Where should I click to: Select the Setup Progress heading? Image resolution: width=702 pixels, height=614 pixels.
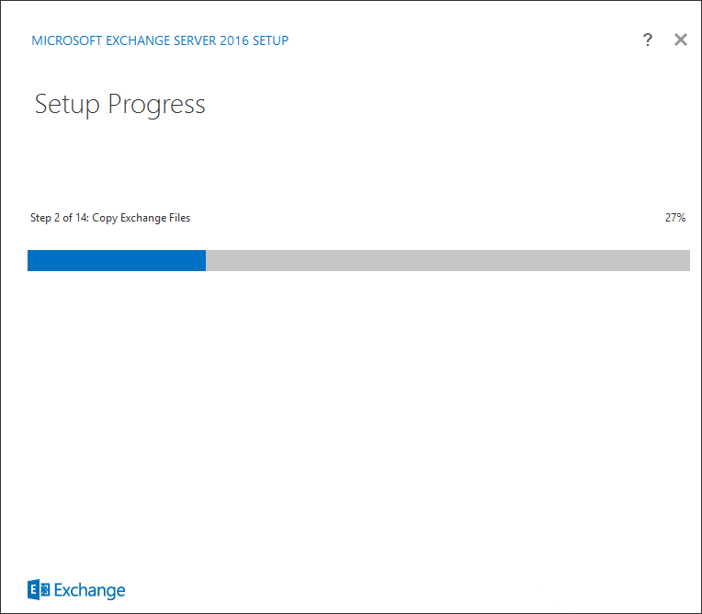point(119,105)
